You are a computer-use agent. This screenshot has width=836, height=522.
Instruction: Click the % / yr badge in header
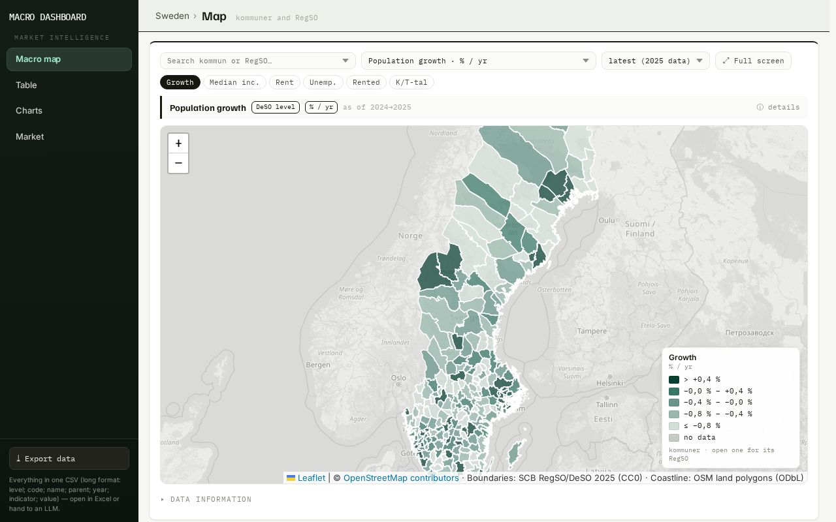(x=321, y=107)
